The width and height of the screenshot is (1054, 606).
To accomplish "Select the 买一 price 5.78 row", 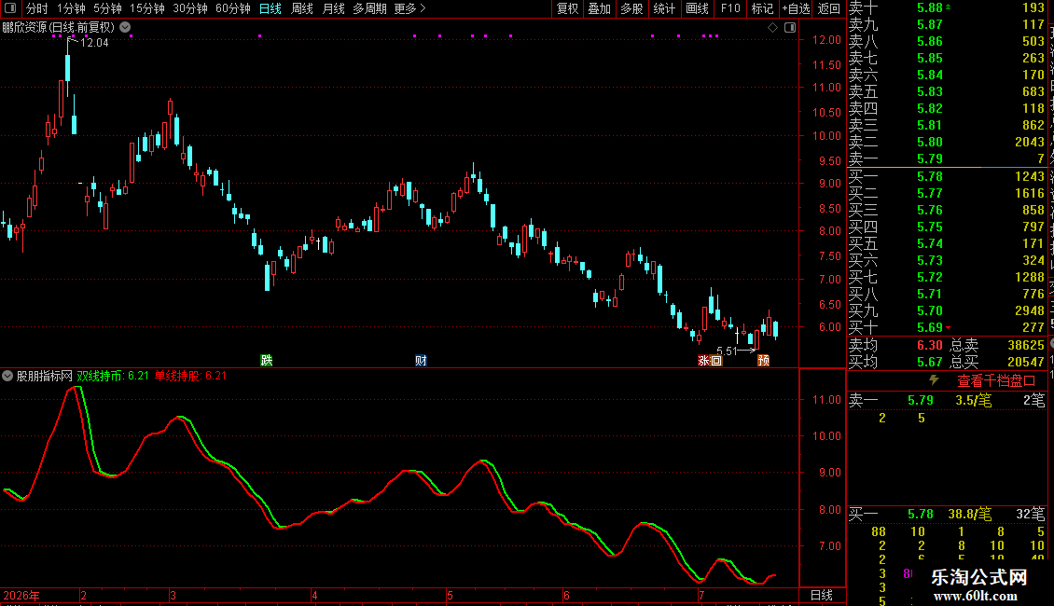I will pos(947,176).
